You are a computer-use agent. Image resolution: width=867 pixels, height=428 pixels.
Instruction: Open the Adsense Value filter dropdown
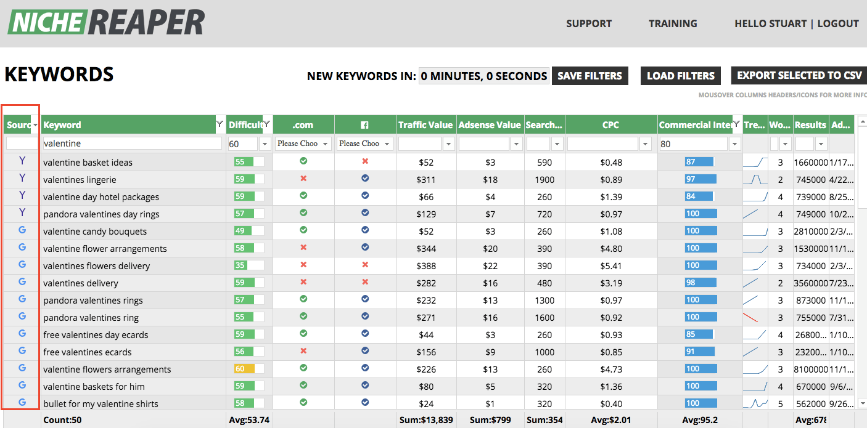pos(516,143)
